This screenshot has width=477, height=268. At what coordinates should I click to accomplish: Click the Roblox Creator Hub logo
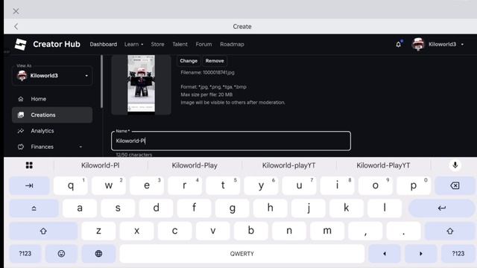[x=20, y=45]
